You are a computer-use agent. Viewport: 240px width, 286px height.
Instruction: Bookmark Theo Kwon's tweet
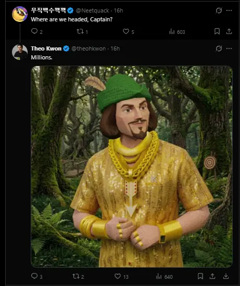click(x=200, y=276)
